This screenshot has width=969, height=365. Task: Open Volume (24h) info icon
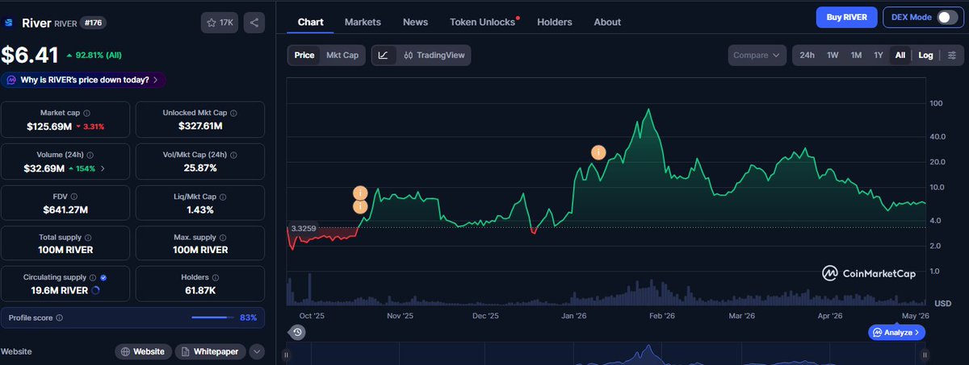[x=90, y=156]
